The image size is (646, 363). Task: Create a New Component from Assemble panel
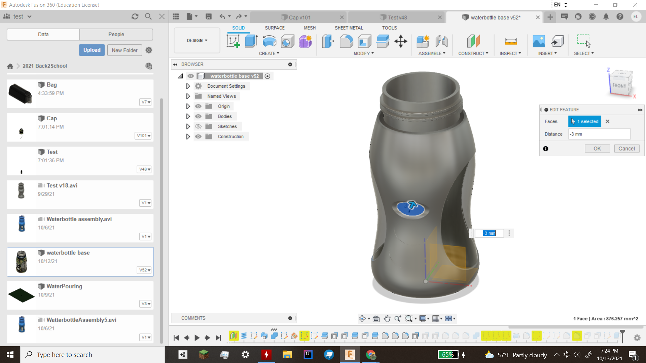423,41
